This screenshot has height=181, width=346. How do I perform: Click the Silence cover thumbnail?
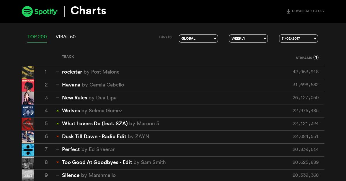click(x=28, y=175)
